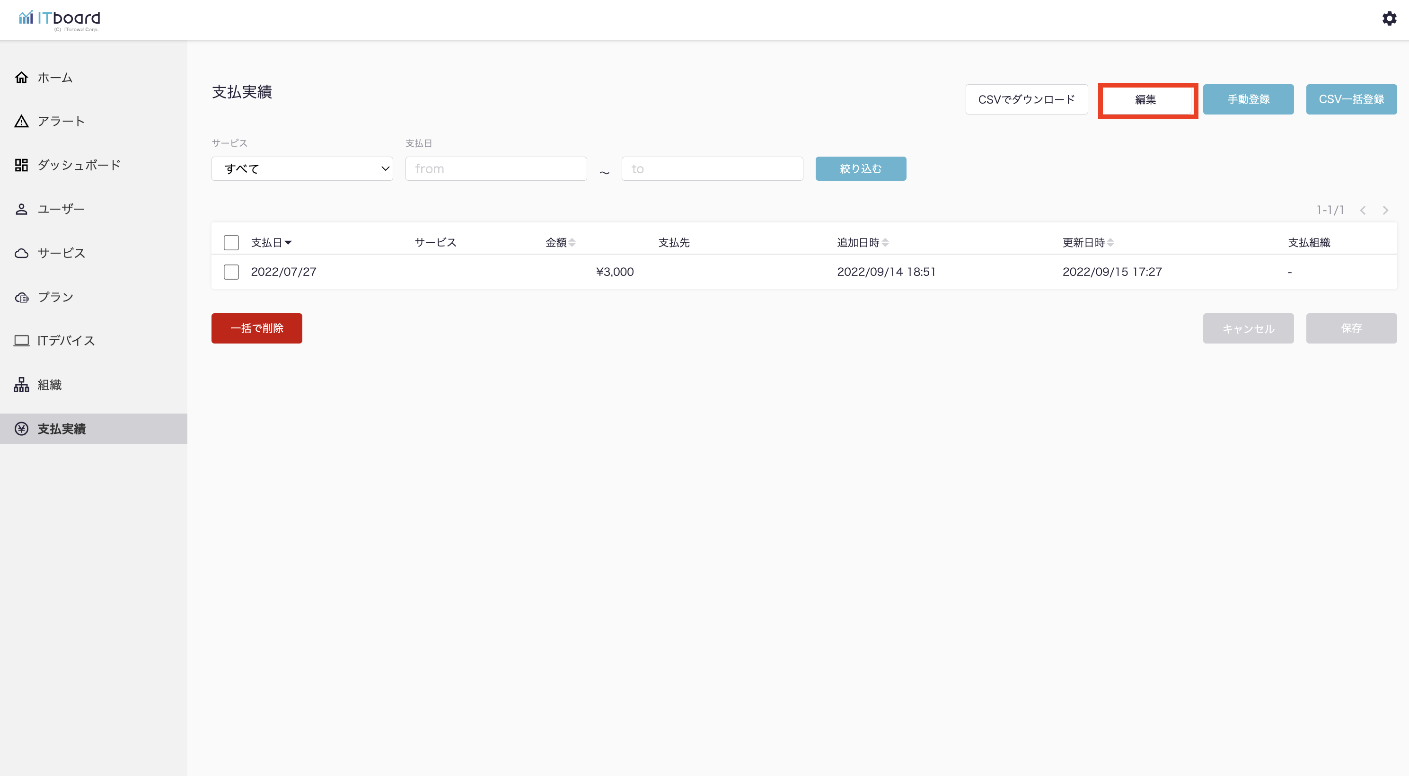
Task: Click the IT device laptop icon
Action: pyautogui.click(x=21, y=341)
